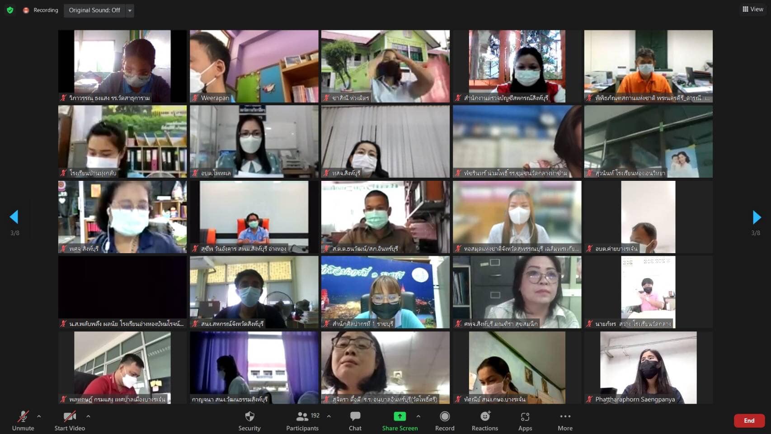Open the Security shield options
The width and height of the screenshot is (771, 434).
[249, 421]
